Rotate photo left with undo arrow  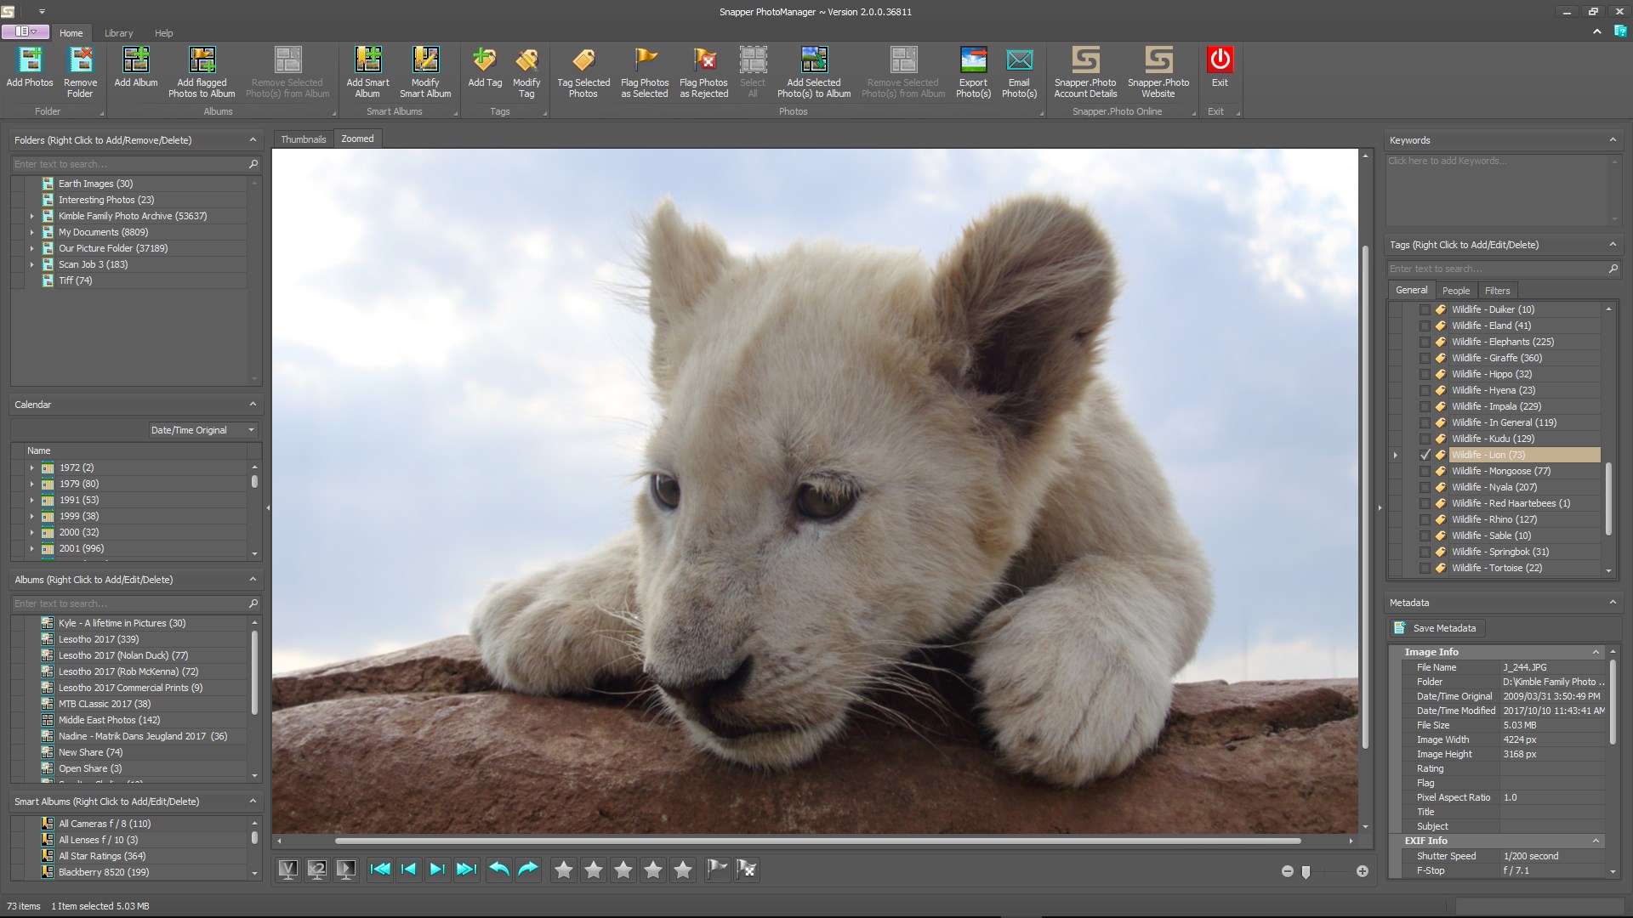[x=499, y=869]
